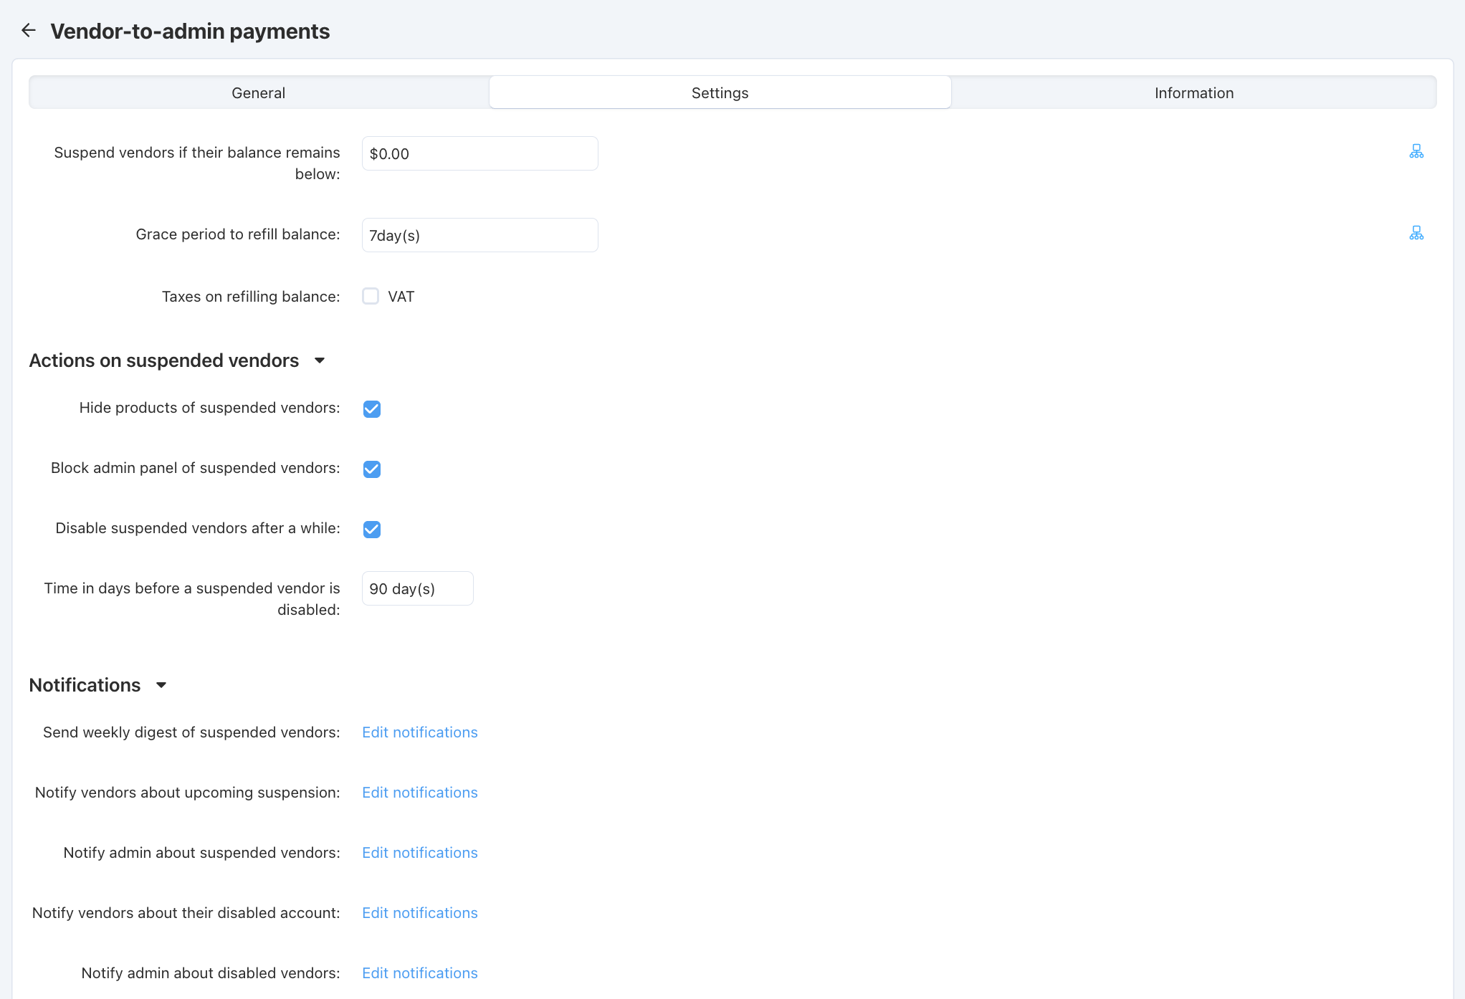Click the Vendor-to-admin payments page title
Image resolution: width=1465 pixels, height=999 pixels.
[x=190, y=32]
